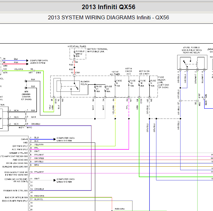Screen dimensions: 213x211
Task: Click 'COMPUTER DATA LINES SYSTEM' beside the PNK wire
Action: pos(39,62)
